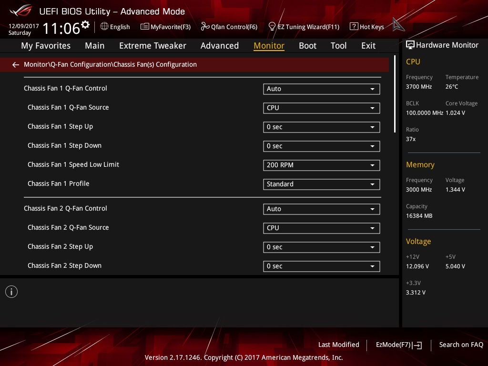This screenshot has width=488, height=366.
Task: Click Search on FAQ link
Action: pos(461,345)
